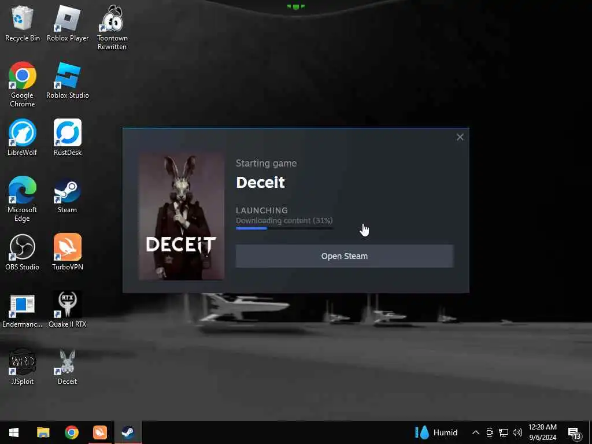The height and width of the screenshot is (444, 592).
Task: Select the TurboVPN desktop shortcut
Action: pos(68,252)
